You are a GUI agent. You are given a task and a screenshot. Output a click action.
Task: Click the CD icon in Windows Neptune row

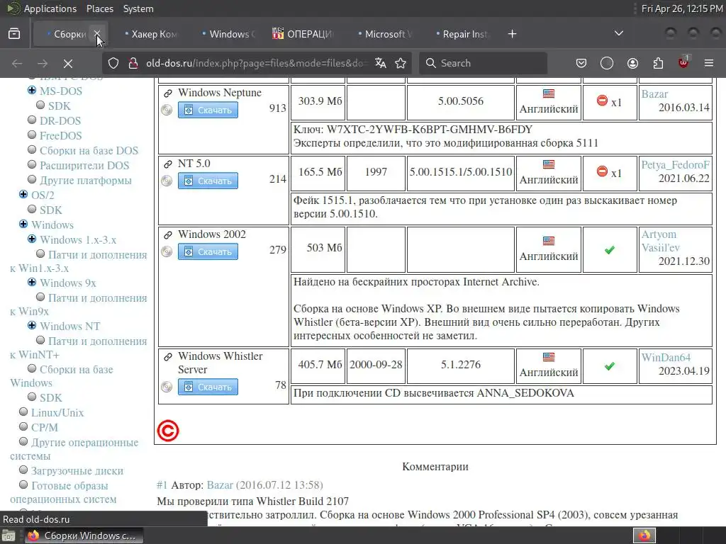[x=167, y=110]
